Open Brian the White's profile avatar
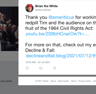The width and height of the screenshot is (96, 94). 29,8
